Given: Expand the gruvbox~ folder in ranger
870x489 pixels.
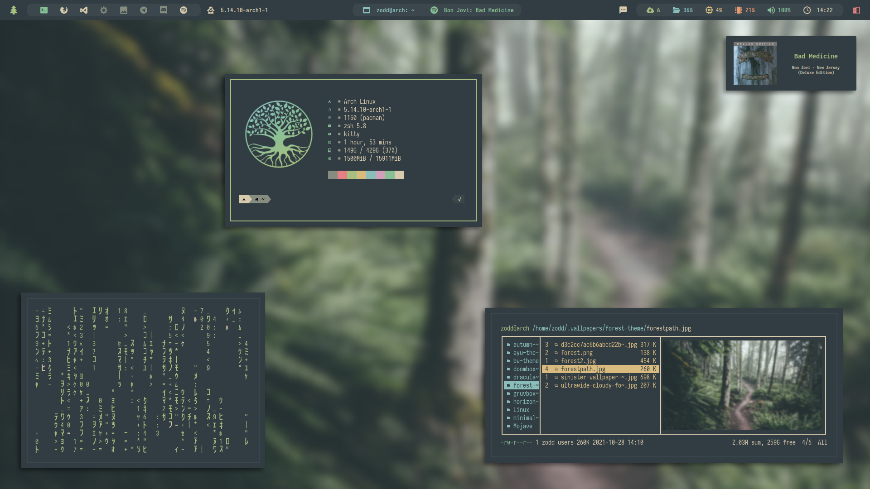Looking at the screenshot, I should [x=525, y=393].
